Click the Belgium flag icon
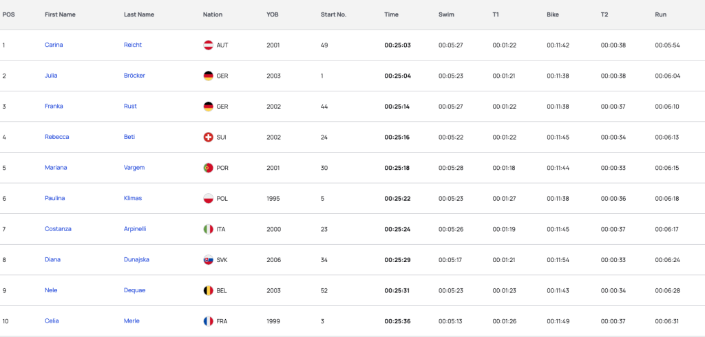The width and height of the screenshot is (705, 337). pyautogui.click(x=208, y=290)
